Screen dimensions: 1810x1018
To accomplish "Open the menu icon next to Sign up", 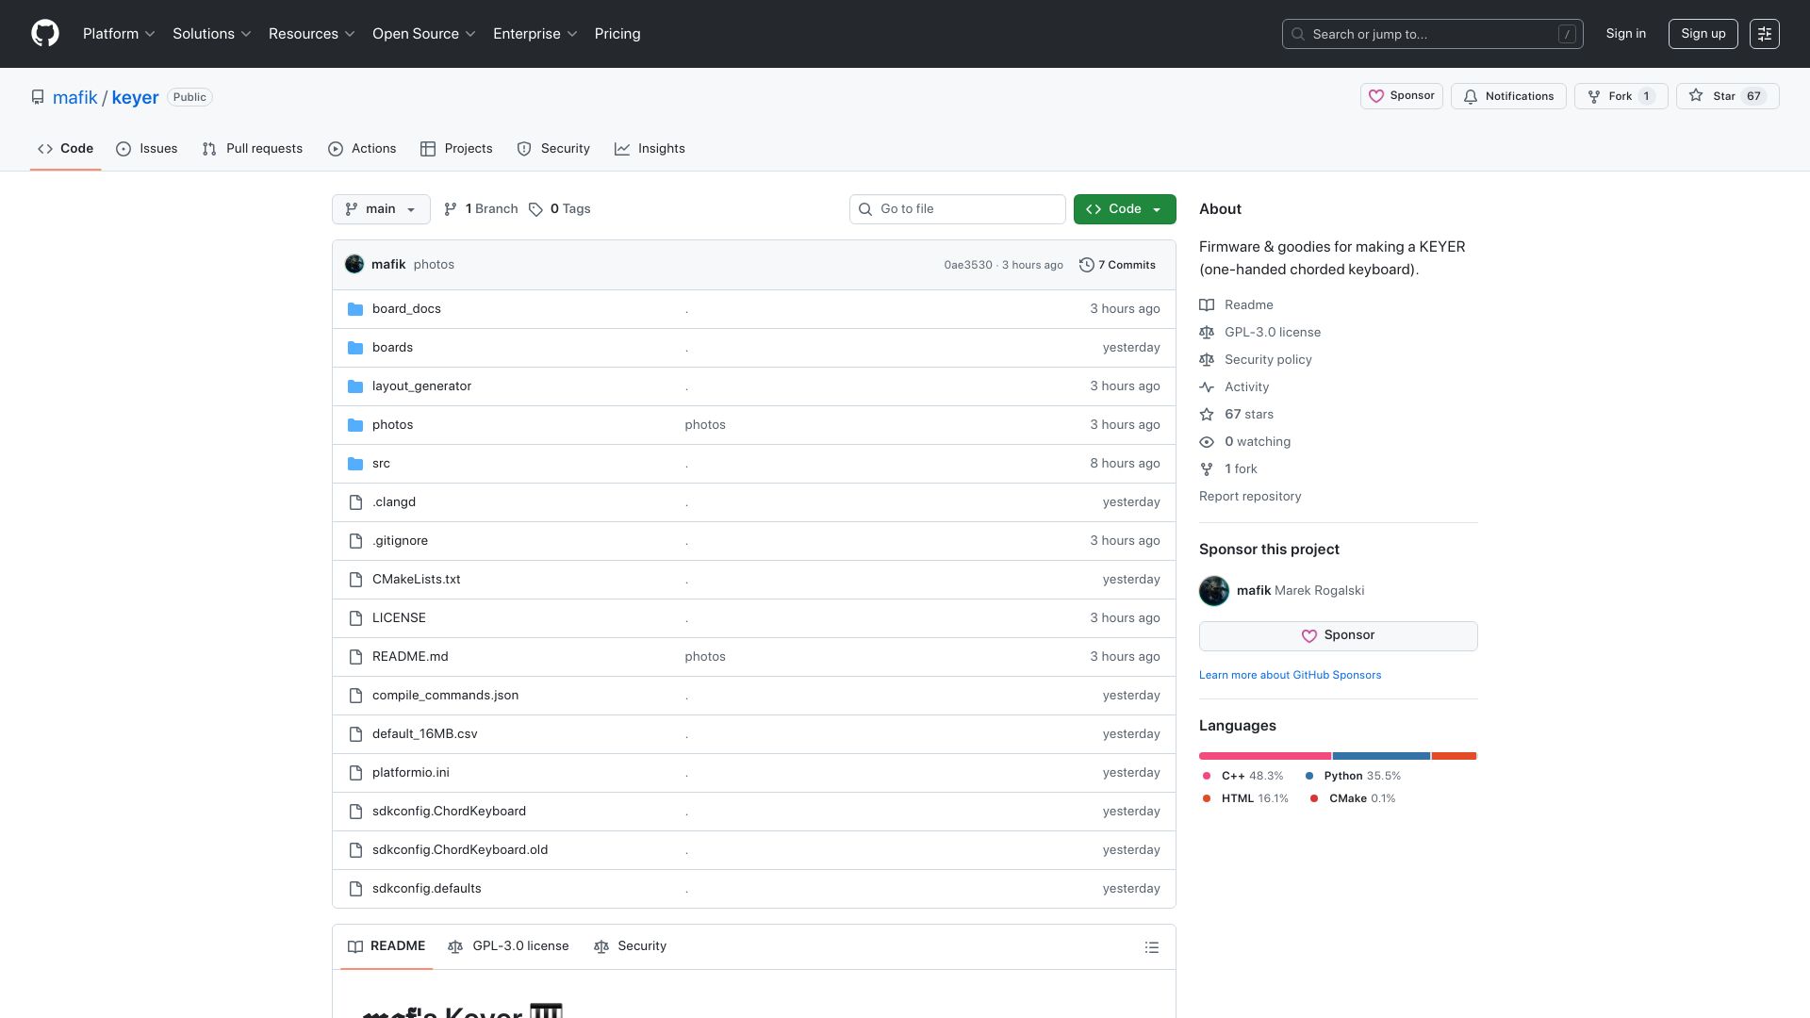I will (x=1765, y=34).
